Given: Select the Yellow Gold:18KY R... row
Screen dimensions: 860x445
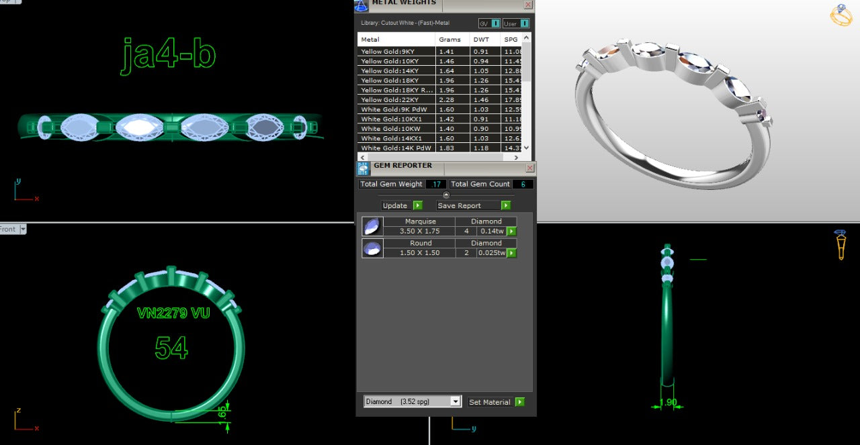Looking at the screenshot, I should [440, 90].
